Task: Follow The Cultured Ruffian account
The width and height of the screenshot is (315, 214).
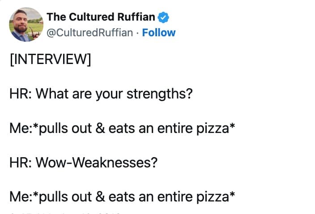Action: pyautogui.click(x=159, y=33)
